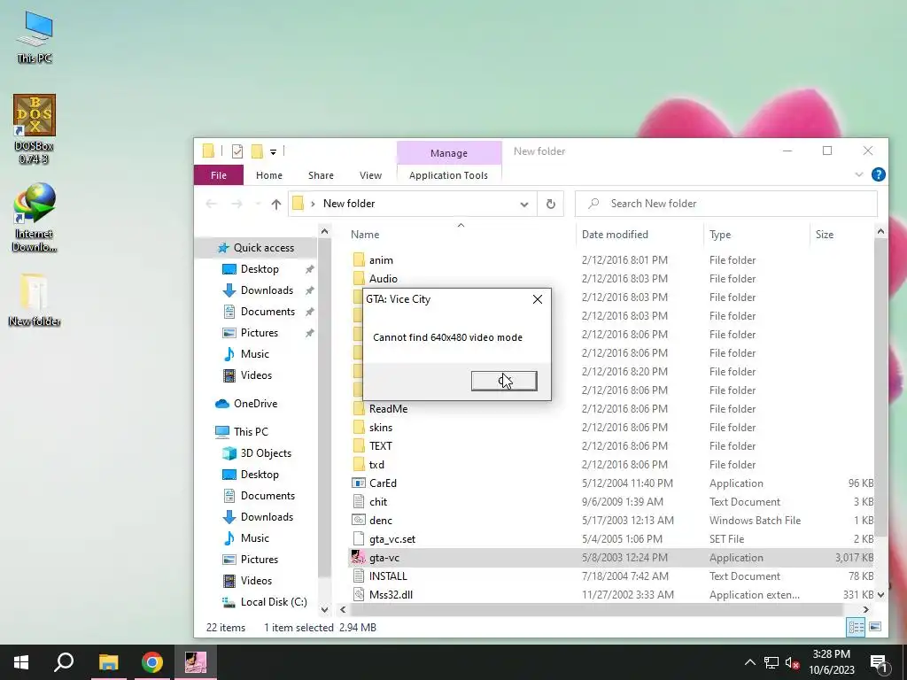Close the GTA: Vice City error dialog
Viewport: 907px width, 680px height.
click(x=538, y=299)
